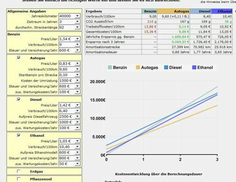The width and height of the screenshot is (236, 182).
Task: Tick the Pflanzenoel checkbox
Action: (x=18, y=179)
